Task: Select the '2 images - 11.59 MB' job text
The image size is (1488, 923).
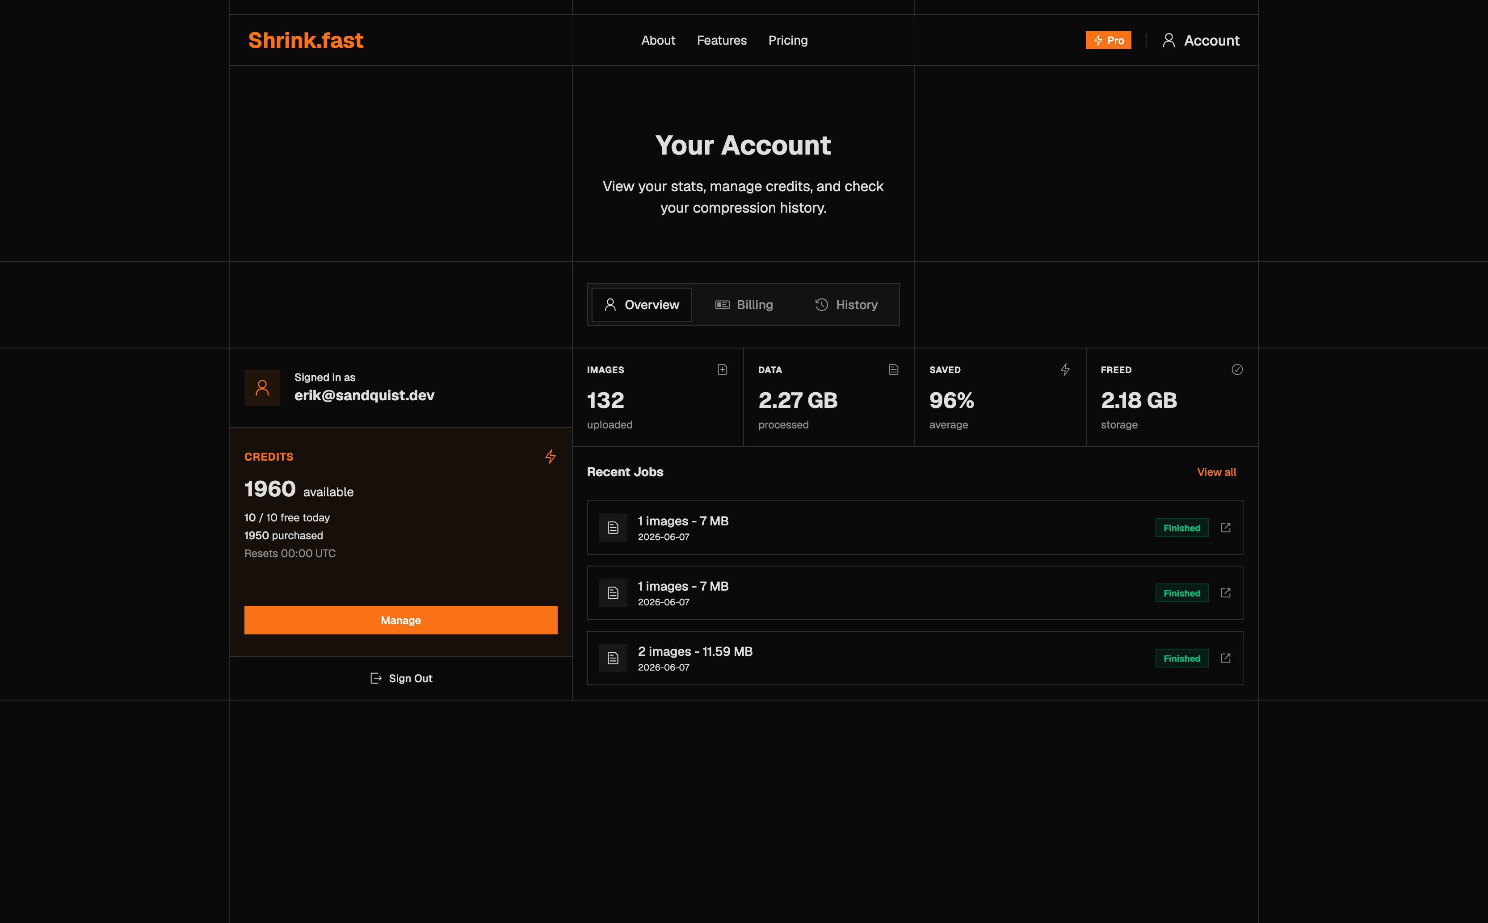Action: (695, 651)
